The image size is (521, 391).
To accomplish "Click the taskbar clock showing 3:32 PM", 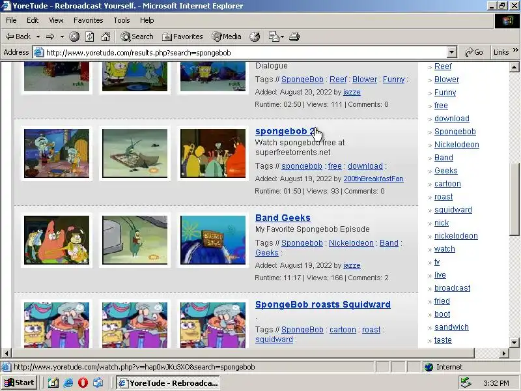I will (496, 383).
